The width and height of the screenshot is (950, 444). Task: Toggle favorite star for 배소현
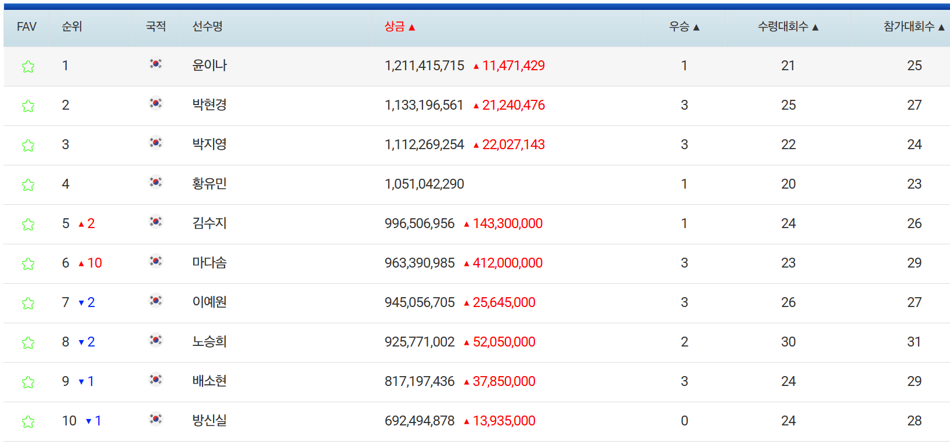click(x=28, y=382)
